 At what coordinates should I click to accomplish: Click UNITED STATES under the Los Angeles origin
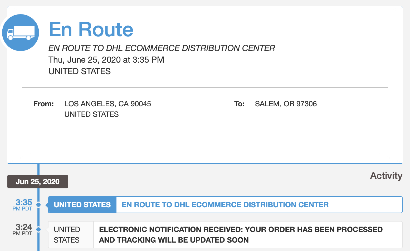tap(91, 114)
